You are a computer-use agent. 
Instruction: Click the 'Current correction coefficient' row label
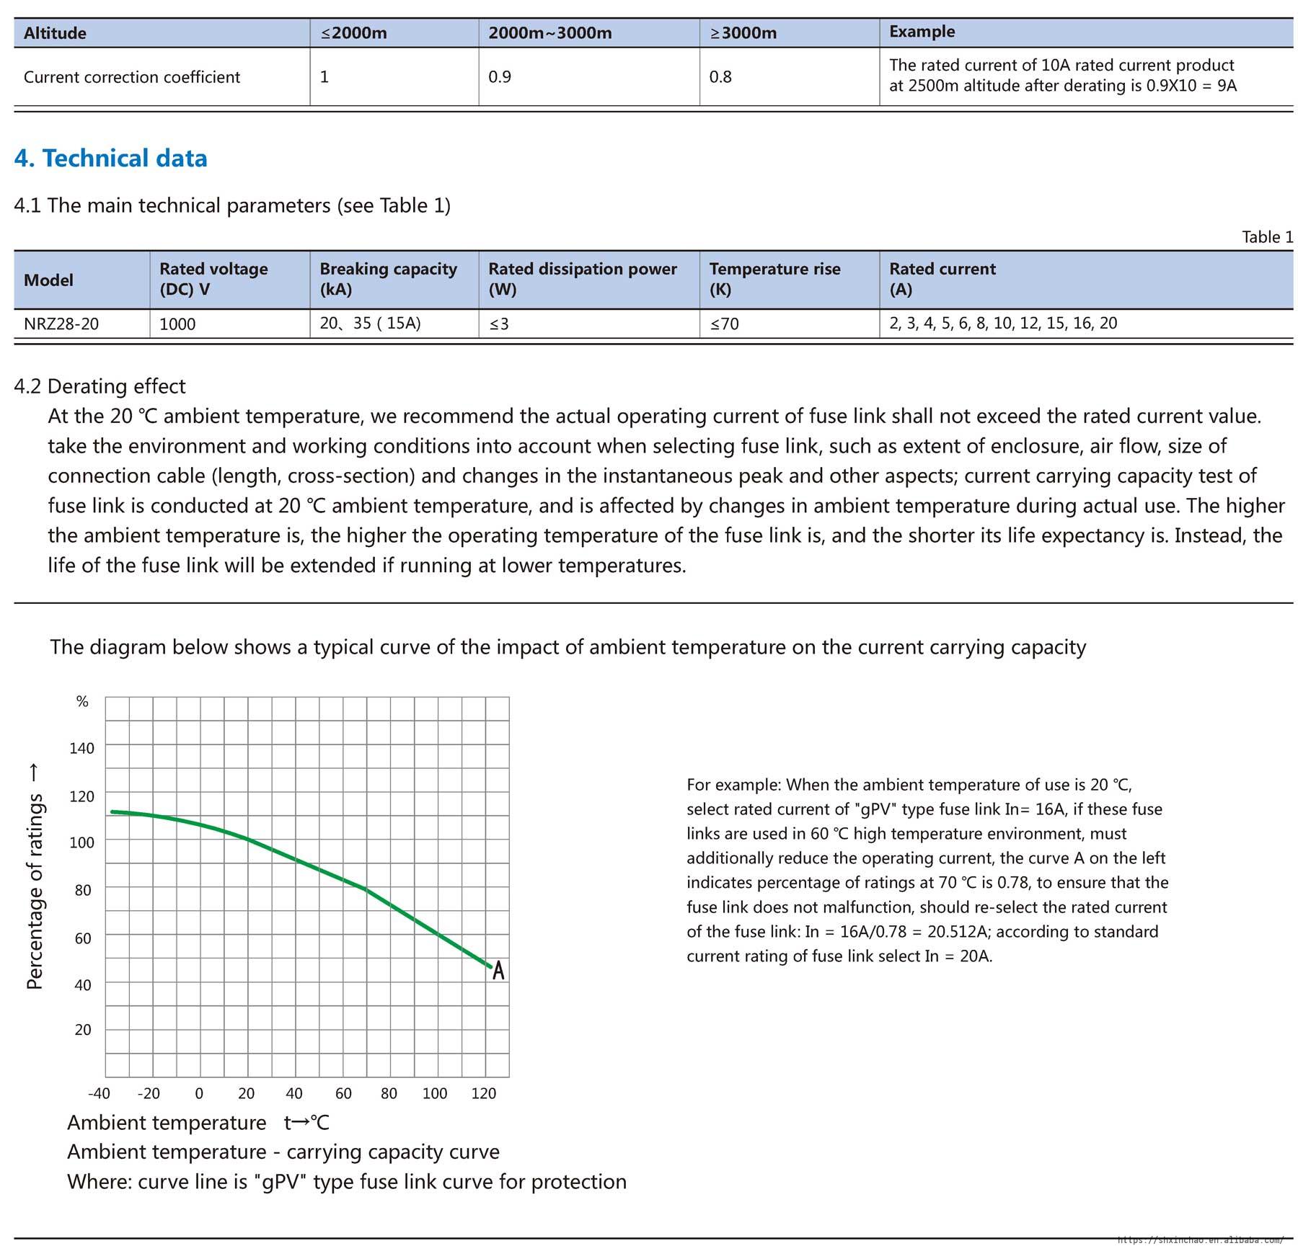pyautogui.click(x=131, y=77)
